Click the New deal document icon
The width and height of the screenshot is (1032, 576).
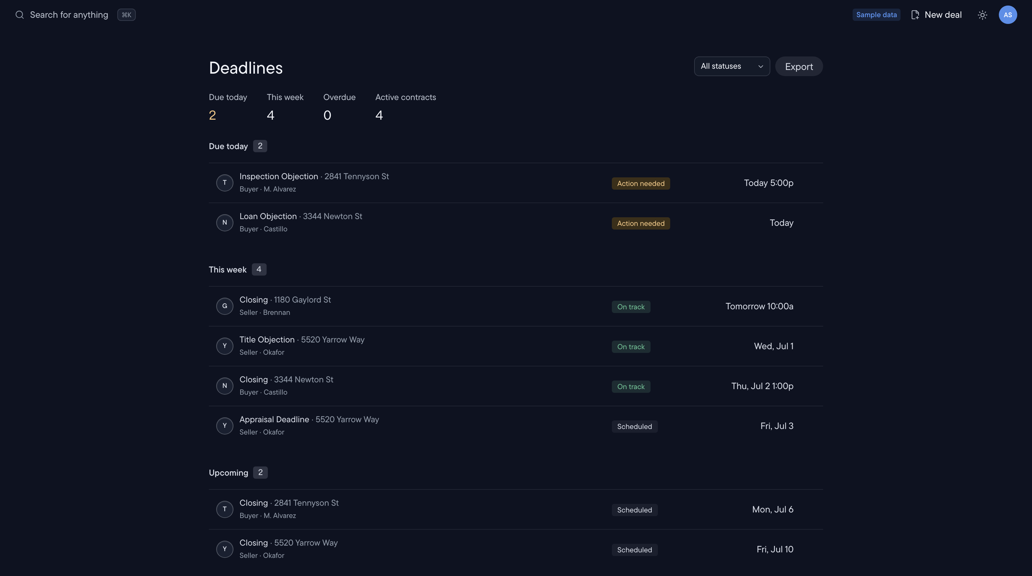point(915,15)
